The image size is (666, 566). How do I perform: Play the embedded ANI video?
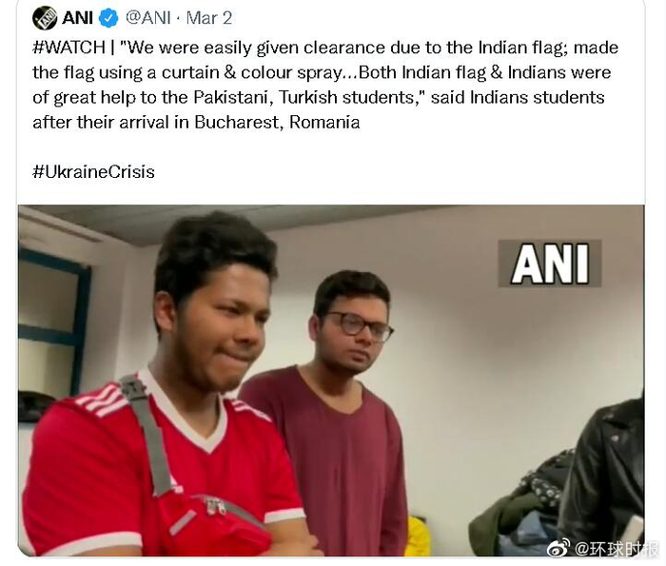click(x=331, y=381)
